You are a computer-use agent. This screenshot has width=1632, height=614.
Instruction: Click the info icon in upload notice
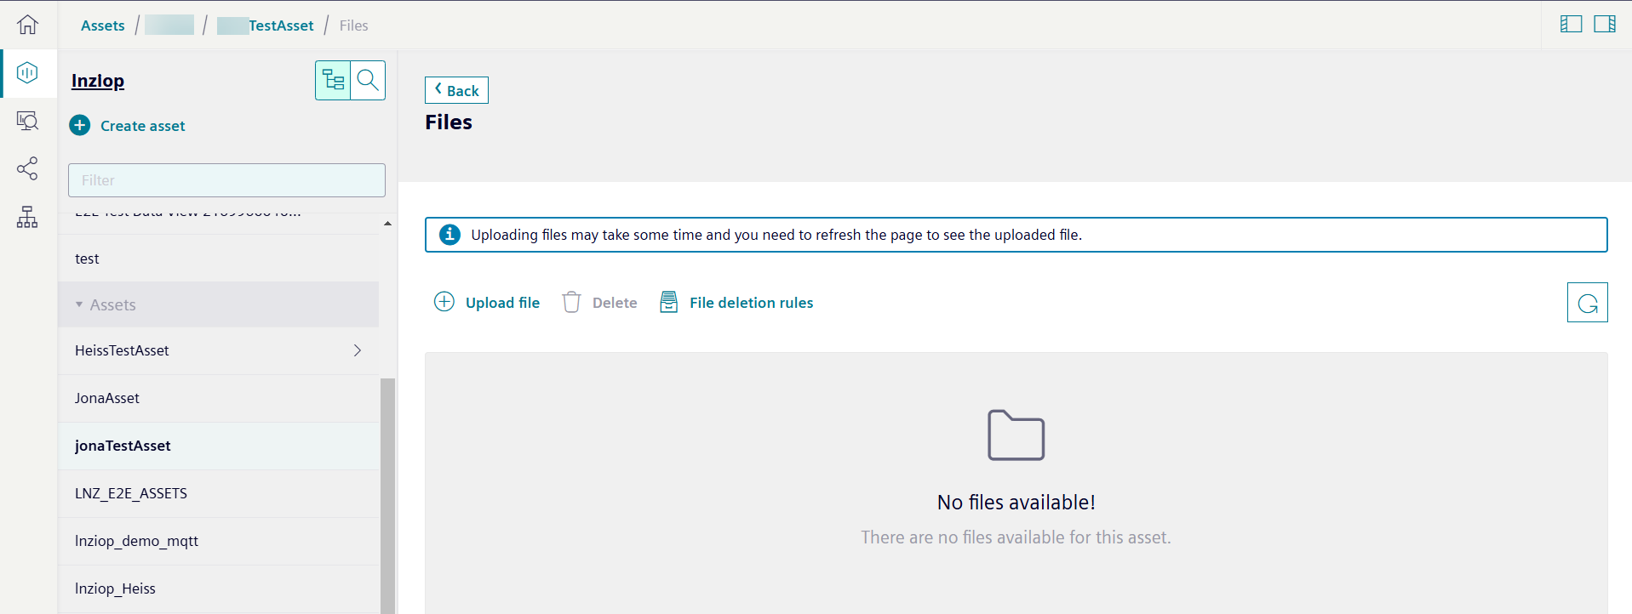450,235
